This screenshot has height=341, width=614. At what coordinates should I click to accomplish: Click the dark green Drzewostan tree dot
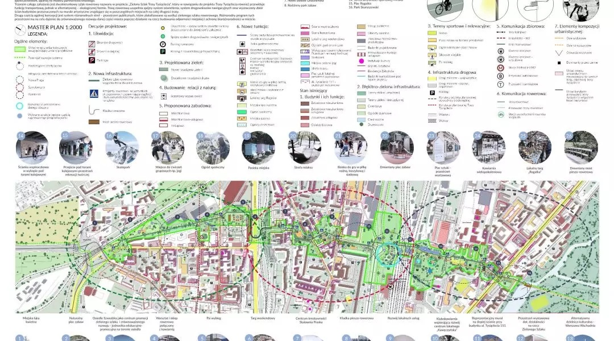pyautogui.click(x=361, y=124)
